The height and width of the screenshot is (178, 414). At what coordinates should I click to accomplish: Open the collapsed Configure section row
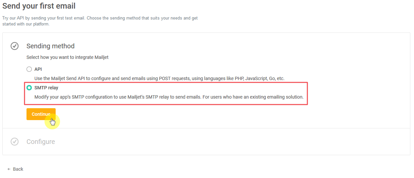pyautogui.click(x=206, y=142)
